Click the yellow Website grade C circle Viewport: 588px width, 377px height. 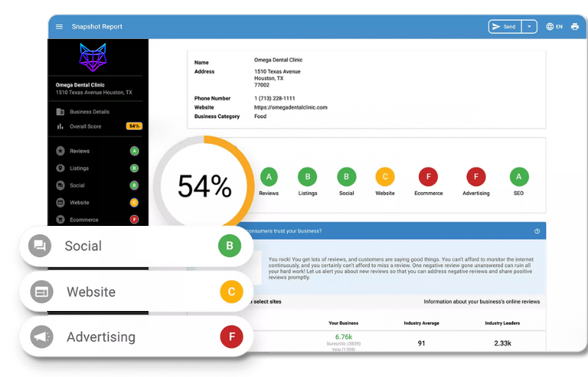384,177
